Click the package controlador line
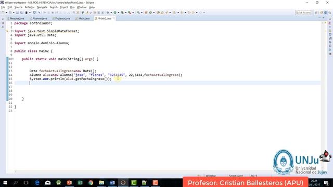This screenshot has width=333, height=187. pos(33,23)
